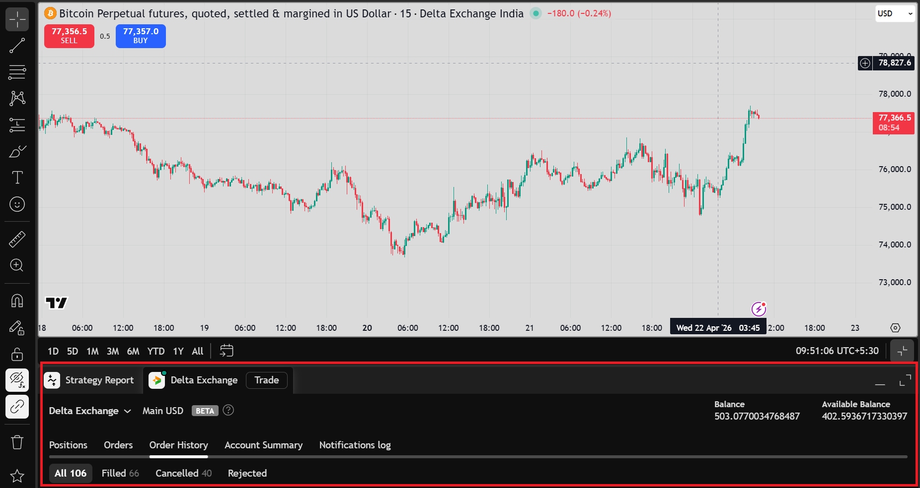
Task: Toggle the bottom-right panel layout button
Action: (x=903, y=351)
